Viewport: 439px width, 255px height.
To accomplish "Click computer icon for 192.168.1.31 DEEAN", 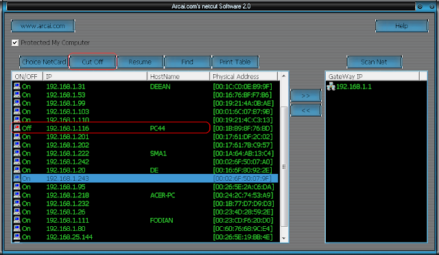I will [x=17, y=87].
